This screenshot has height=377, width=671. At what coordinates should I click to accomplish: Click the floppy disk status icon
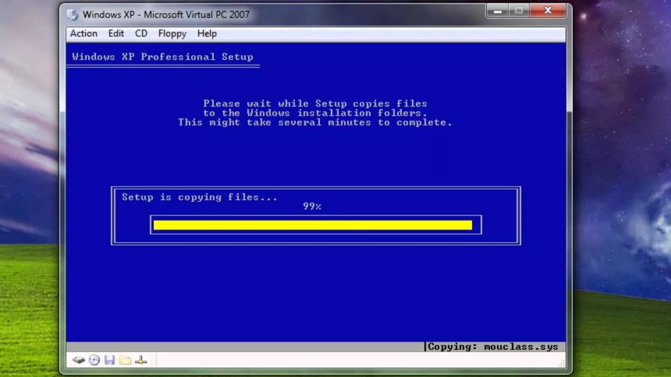110,360
